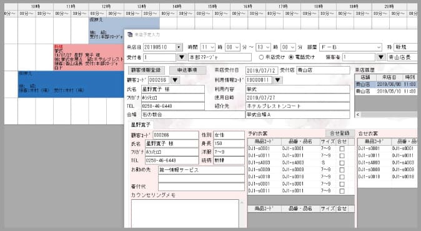421x231 pixels.
Task: Click the 顧客情報登録 button
Action: (146, 70)
